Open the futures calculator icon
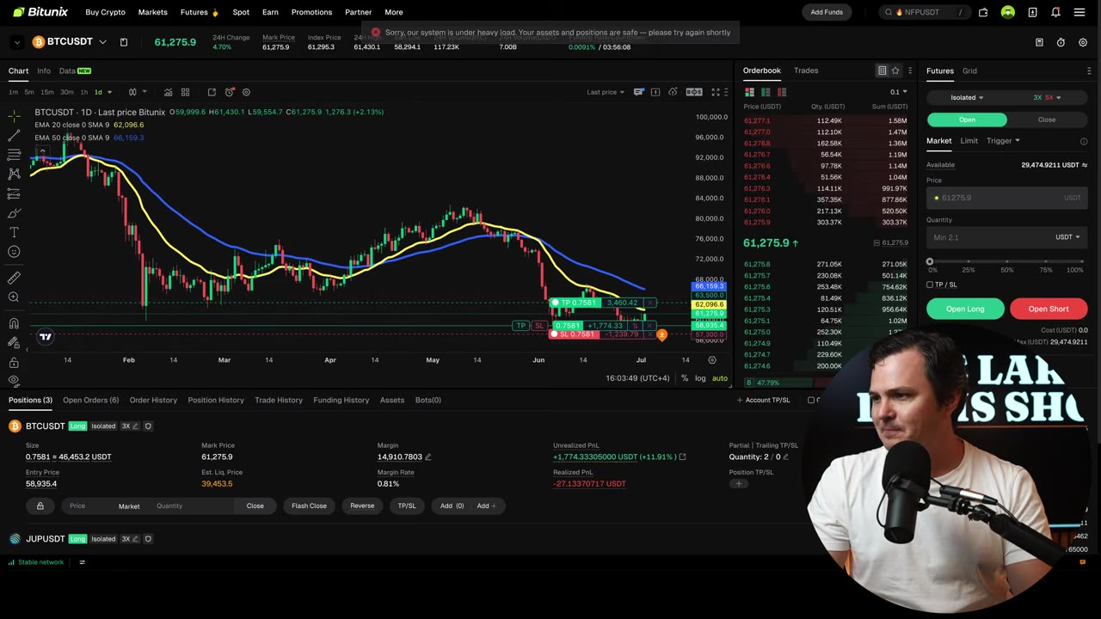 tap(1038, 42)
